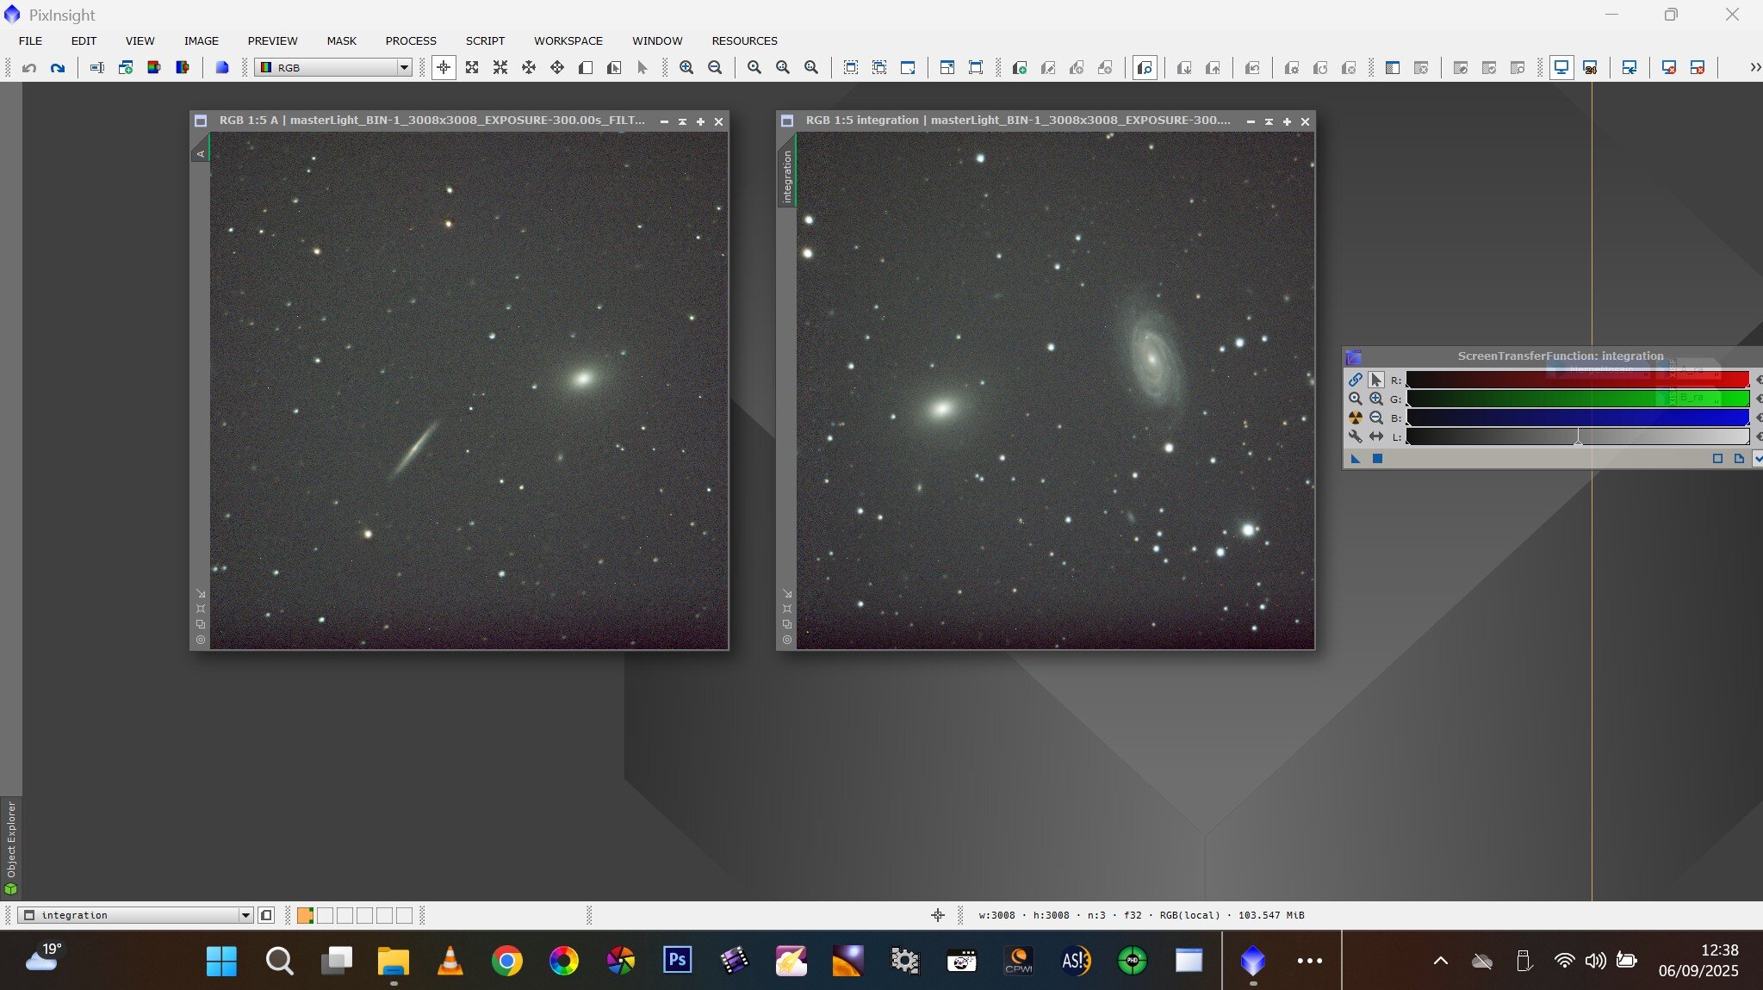This screenshot has height=990, width=1763.
Task: Click the apply square in STF panel
Action: (1377, 459)
